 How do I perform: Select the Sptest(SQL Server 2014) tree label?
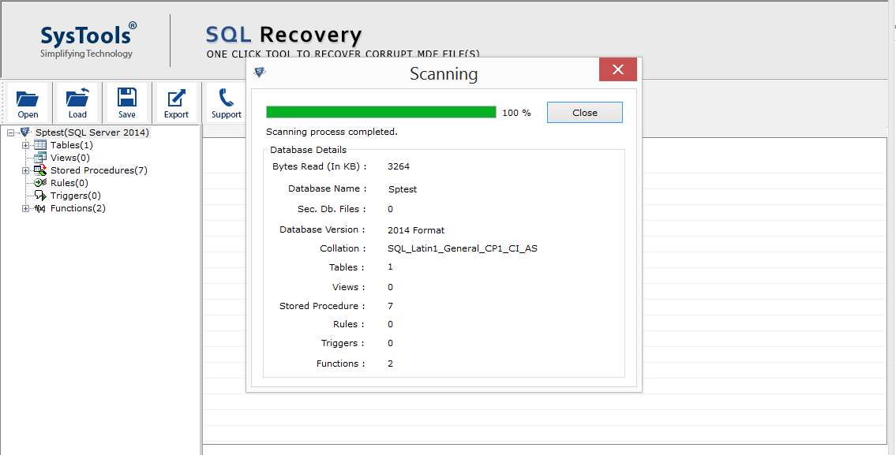(x=92, y=132)
